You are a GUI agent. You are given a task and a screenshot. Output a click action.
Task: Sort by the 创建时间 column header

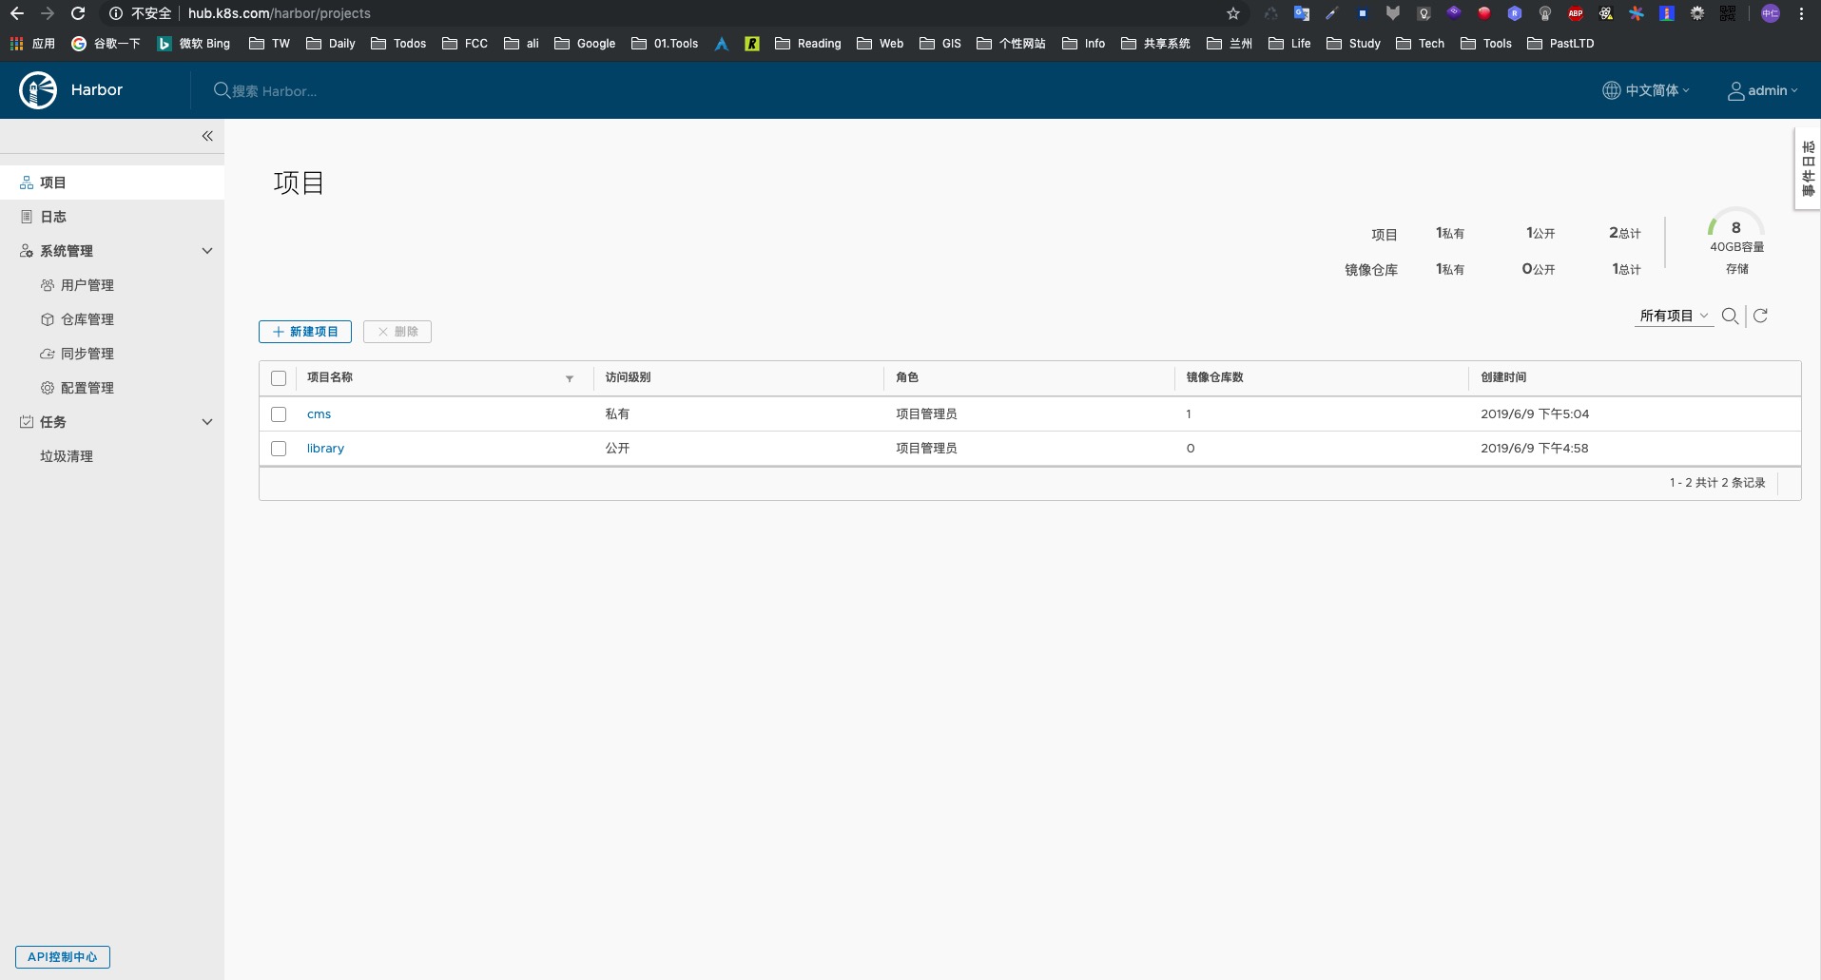click(1503, 377)
